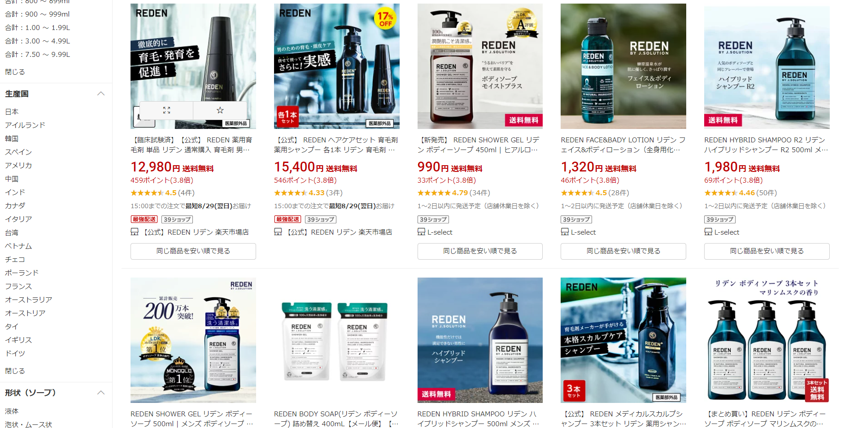
Task: Click the star favorite icon on first product
Action: pyautogui.click(x=220, y=110)
